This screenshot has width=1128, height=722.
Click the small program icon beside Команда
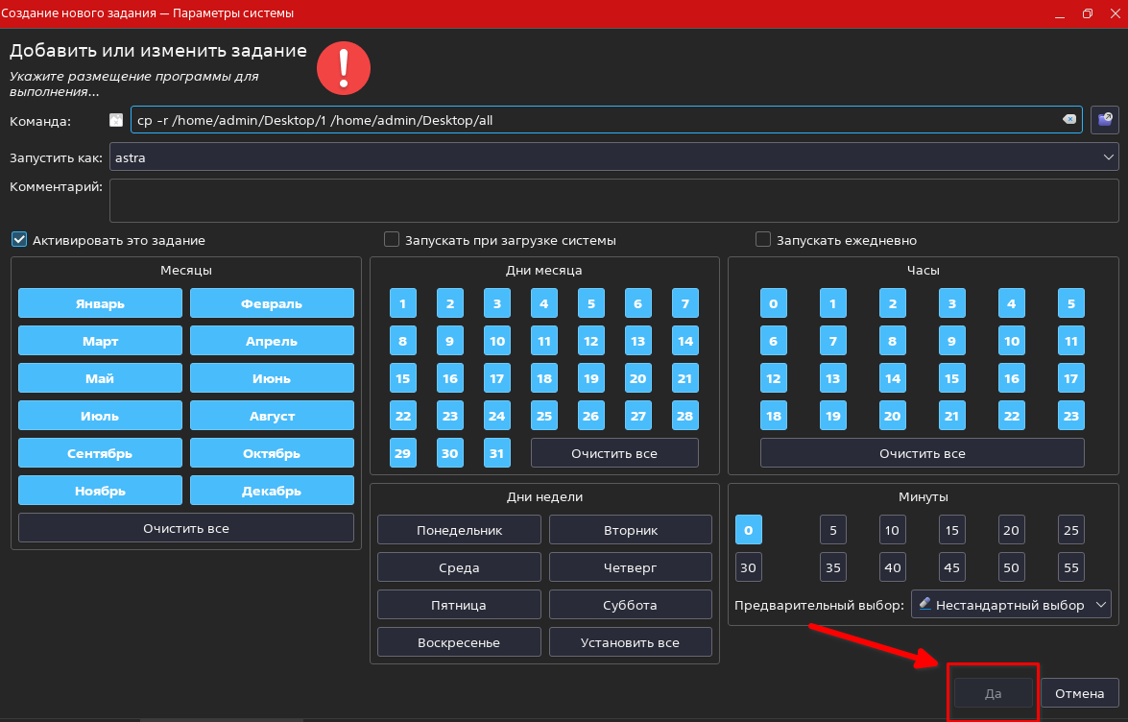point(116,120)
